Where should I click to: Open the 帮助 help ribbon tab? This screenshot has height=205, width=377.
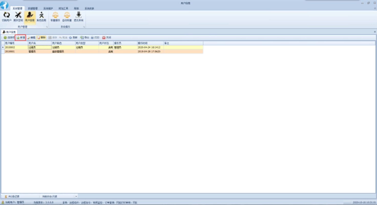(x=76, y=8)
